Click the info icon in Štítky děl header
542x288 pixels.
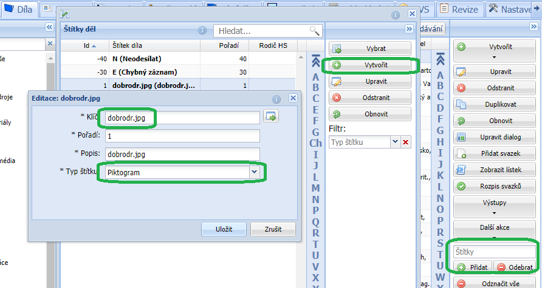click(202, 30)
